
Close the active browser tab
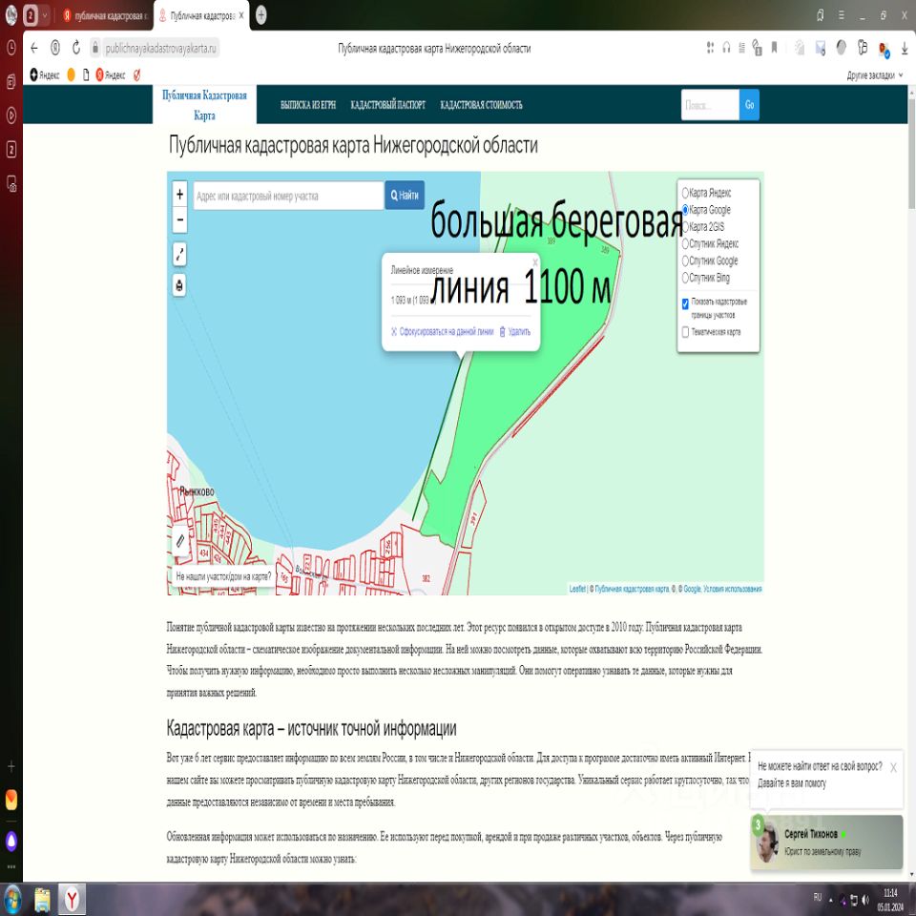(x=241, y=16)
